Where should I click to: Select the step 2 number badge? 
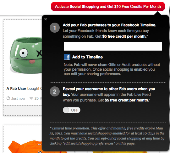pos(55,91)
